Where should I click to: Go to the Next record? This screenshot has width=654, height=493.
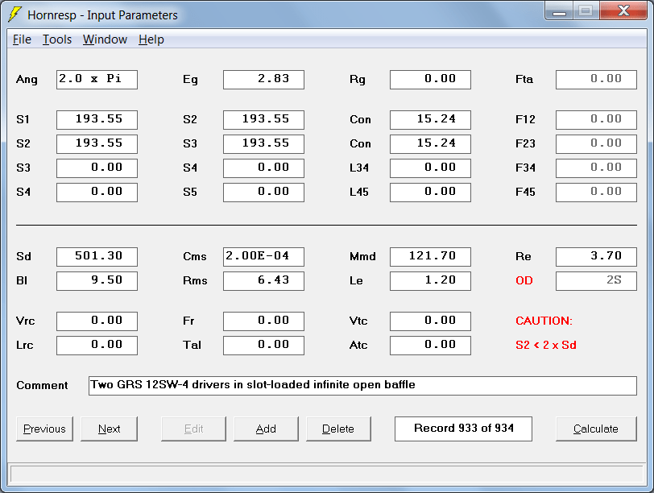109,429
